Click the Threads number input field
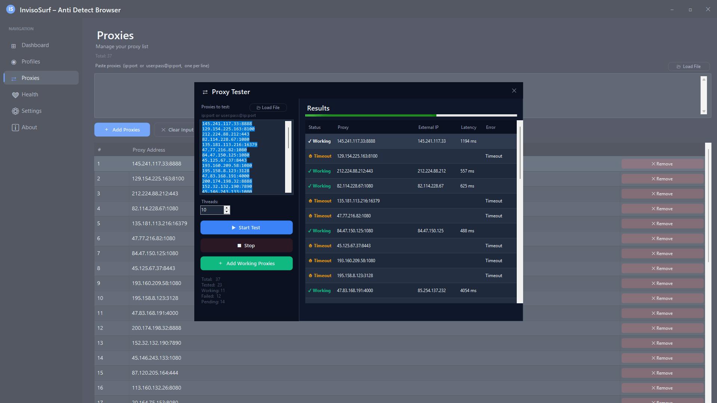The image size is (717, 403). [212, 210]
